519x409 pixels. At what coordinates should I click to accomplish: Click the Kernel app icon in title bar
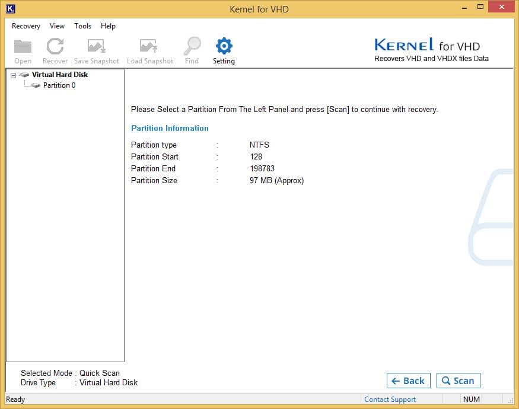pyautogui.click(x=11, y=9)
